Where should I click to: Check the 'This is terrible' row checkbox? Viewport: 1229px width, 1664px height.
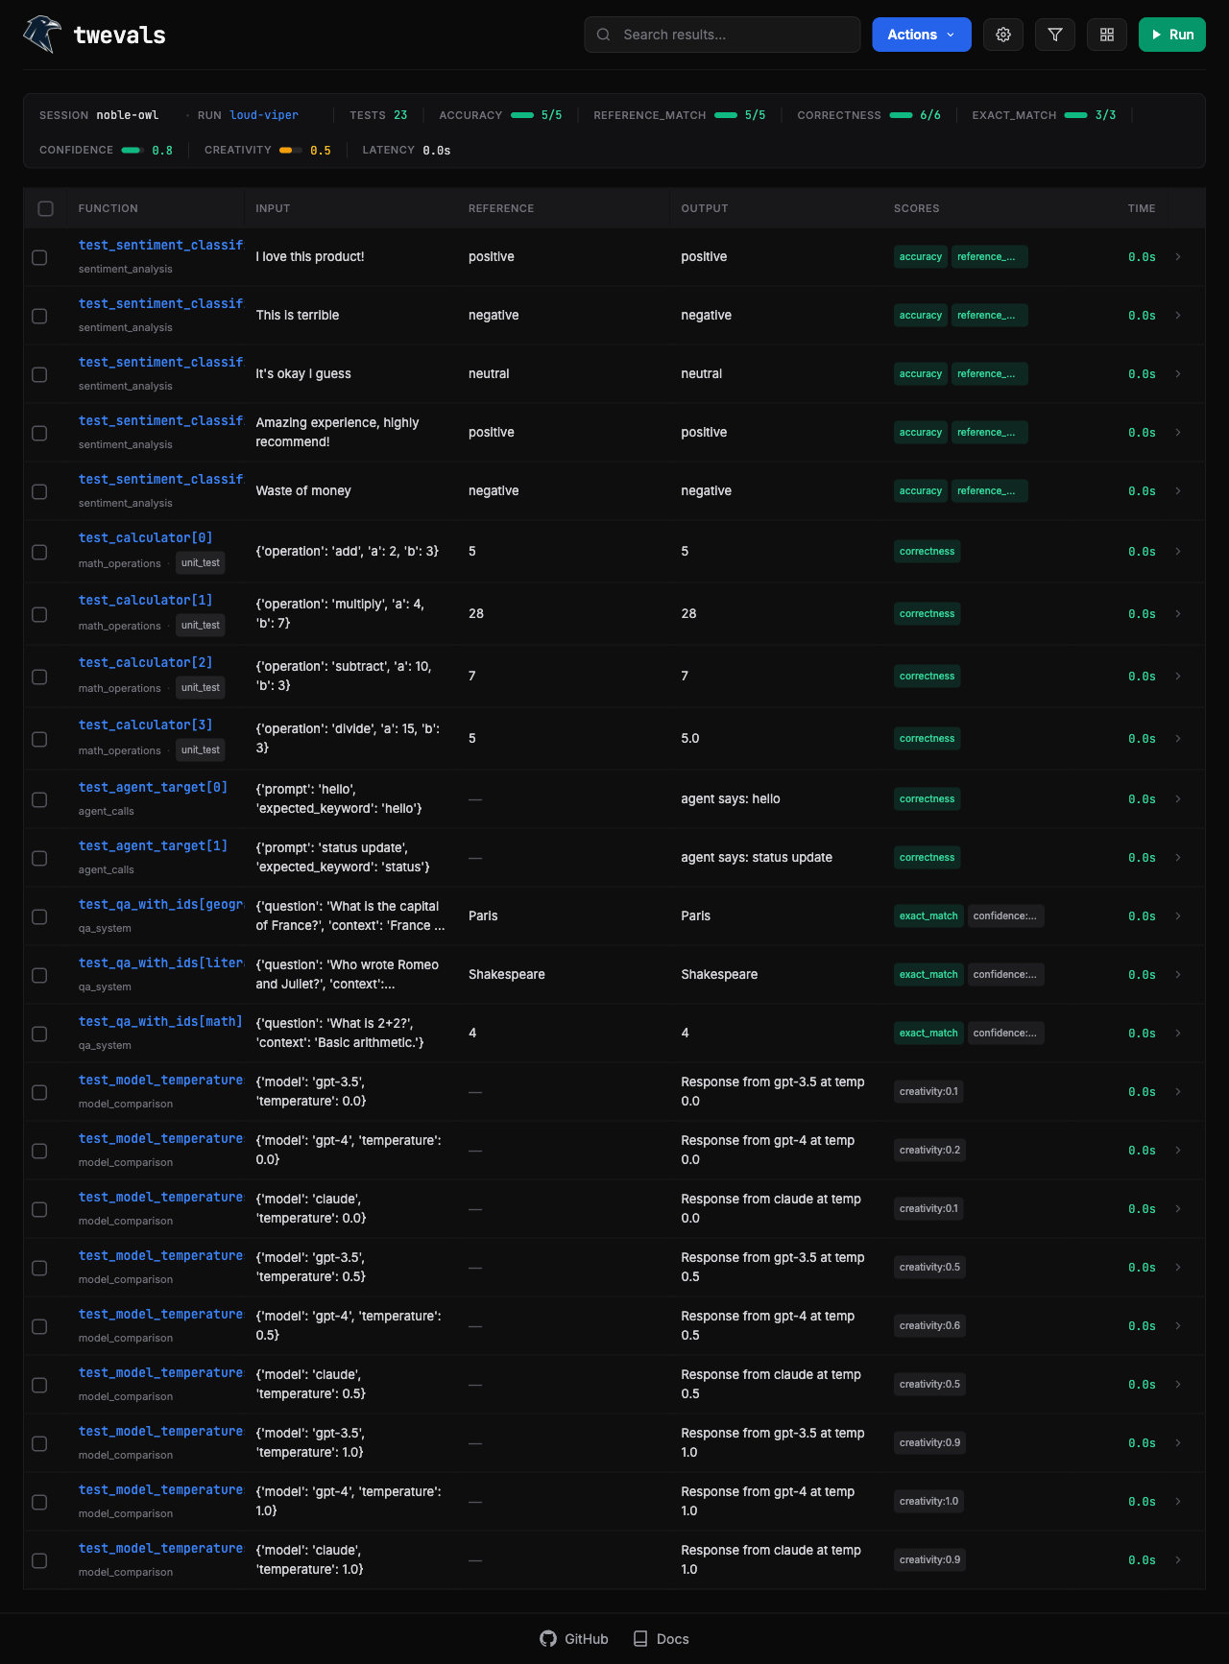tap(39, 316)
